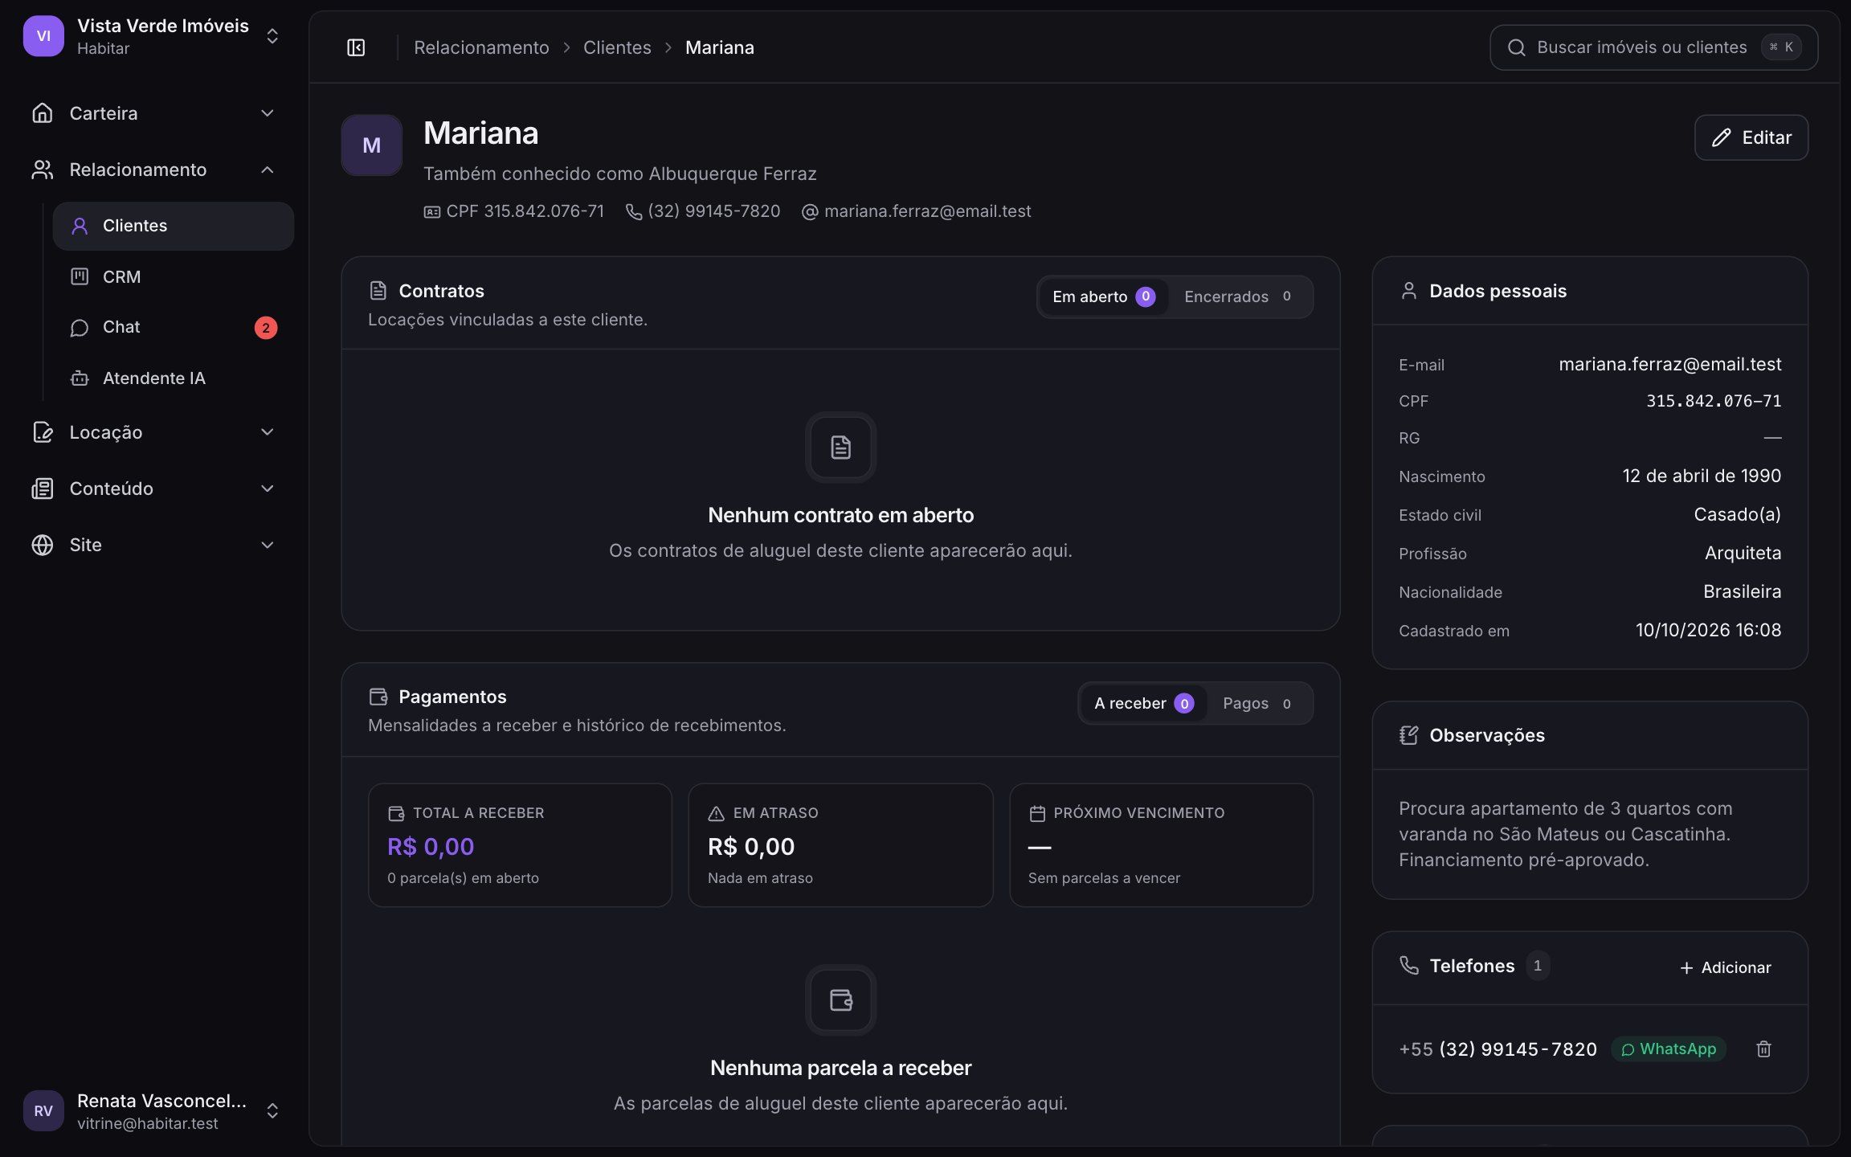Click the Editar button
1851x1157 pixels.
coord(1751,137)
